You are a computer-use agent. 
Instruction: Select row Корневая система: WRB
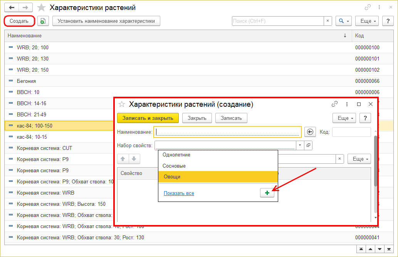59,193
